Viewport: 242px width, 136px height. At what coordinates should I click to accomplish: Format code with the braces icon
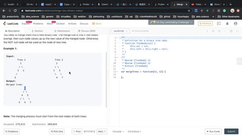coord(213,31)
